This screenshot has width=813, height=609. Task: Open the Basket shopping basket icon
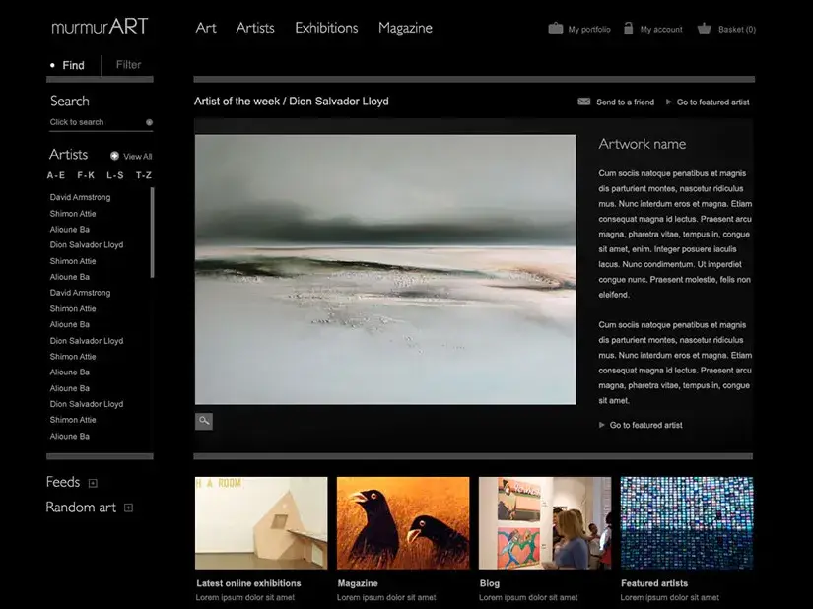pos(704,29)
